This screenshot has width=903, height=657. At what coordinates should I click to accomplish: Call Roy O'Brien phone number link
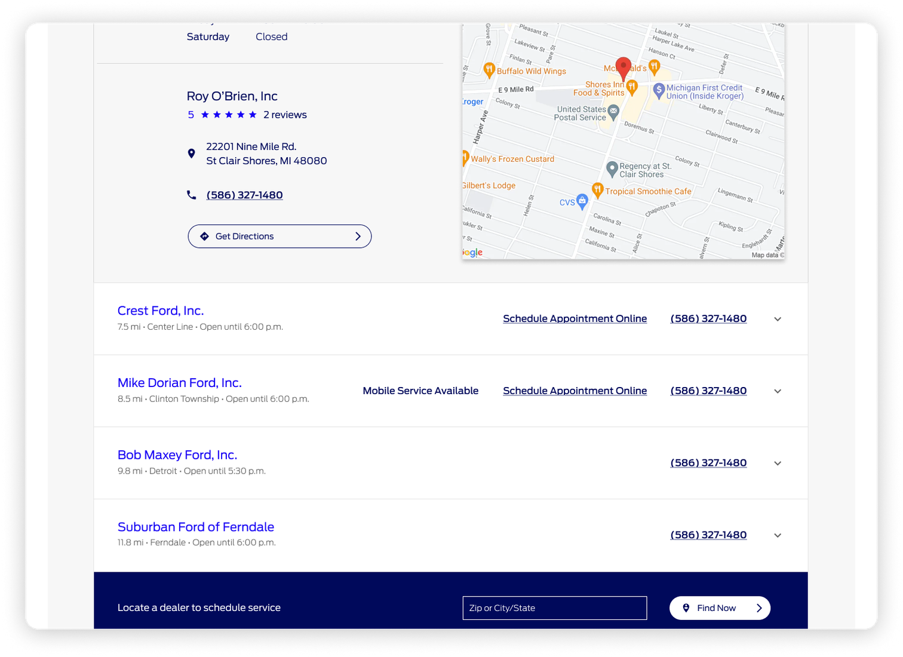pos(244,195)
